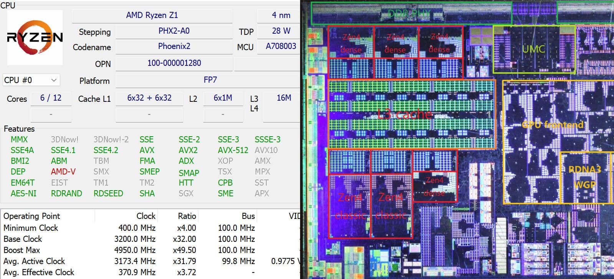This screenshot has height=279, width=614.
Task: Select the greyed-out AVX10 feature
Action: click(266, 150)
